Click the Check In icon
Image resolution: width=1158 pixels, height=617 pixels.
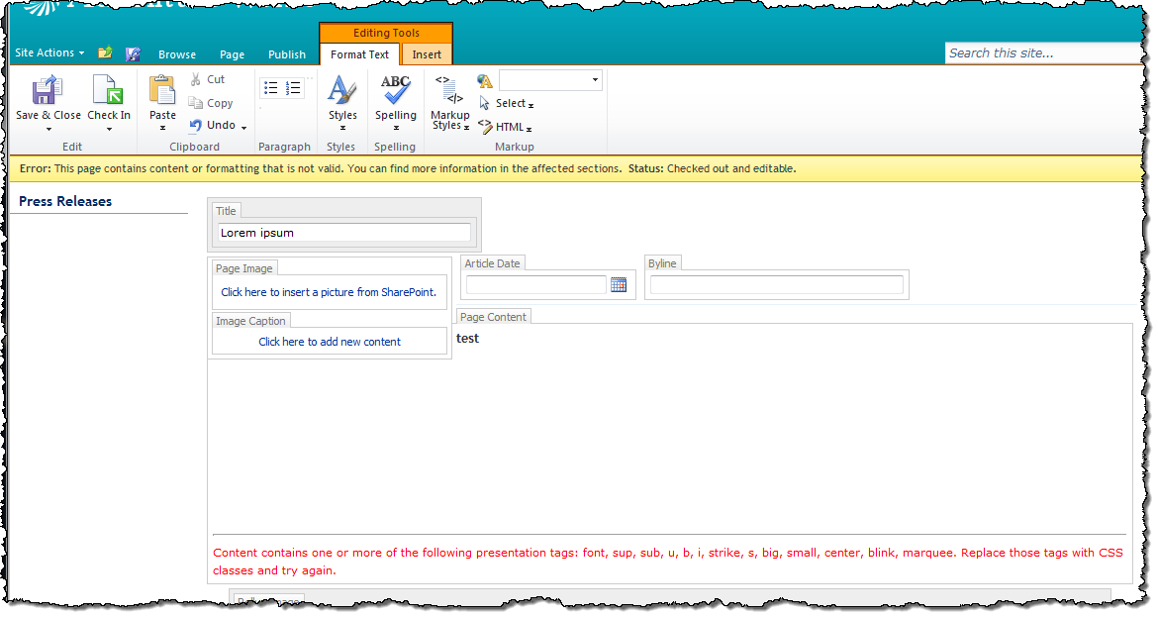click(108, 90)
